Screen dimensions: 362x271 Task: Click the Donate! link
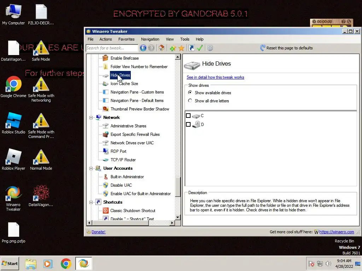click(98, 232)
